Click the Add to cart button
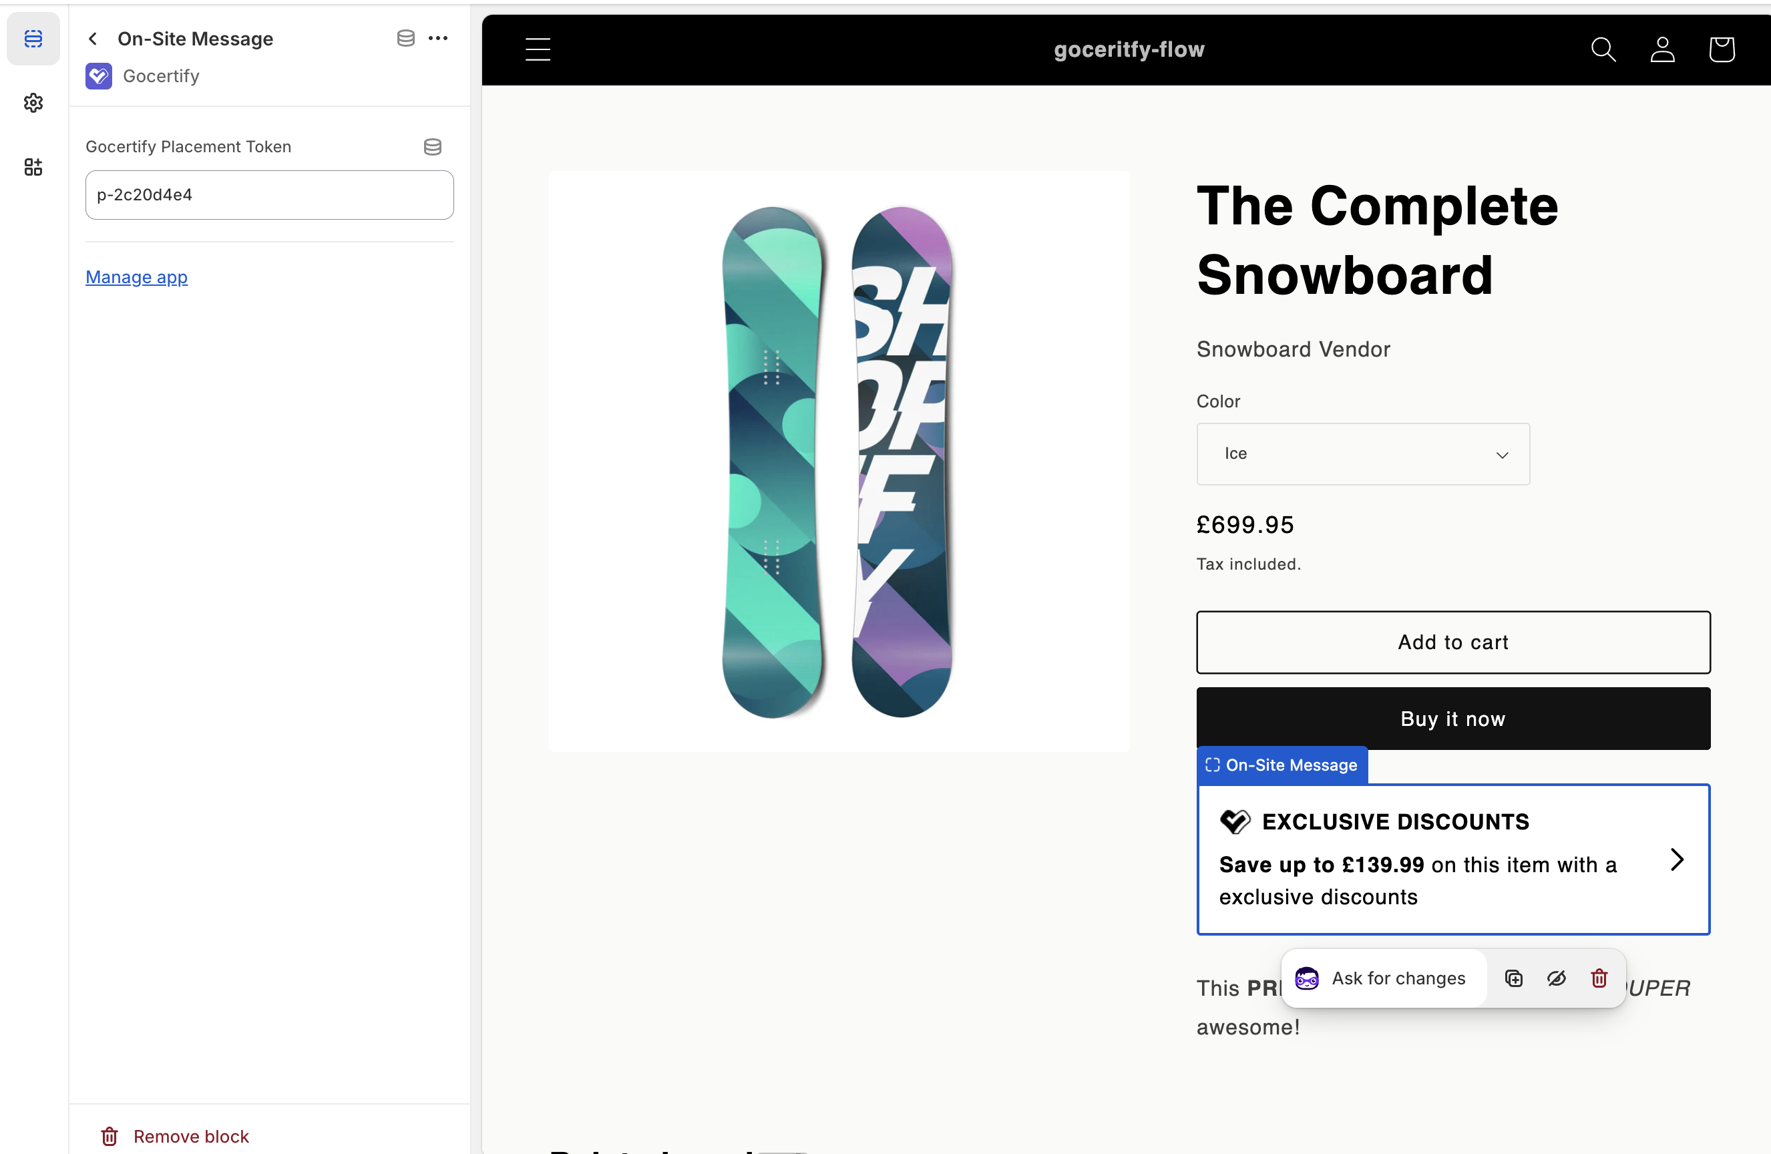The image size is (1771, 1154). (x=1452, y=642)
